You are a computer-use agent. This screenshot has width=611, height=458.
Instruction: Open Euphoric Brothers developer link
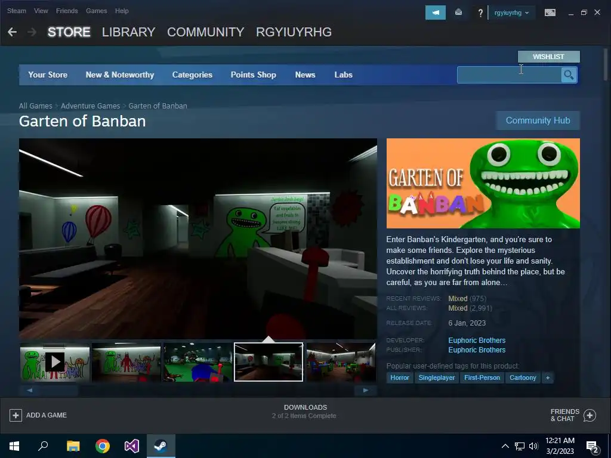point(477,341)
